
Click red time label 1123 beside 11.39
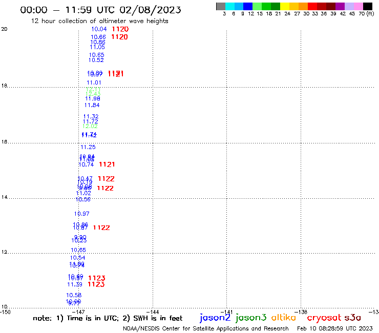pyautogui.click(x=96, y=284)
